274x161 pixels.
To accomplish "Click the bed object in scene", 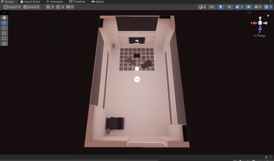I will click(115, 123).
